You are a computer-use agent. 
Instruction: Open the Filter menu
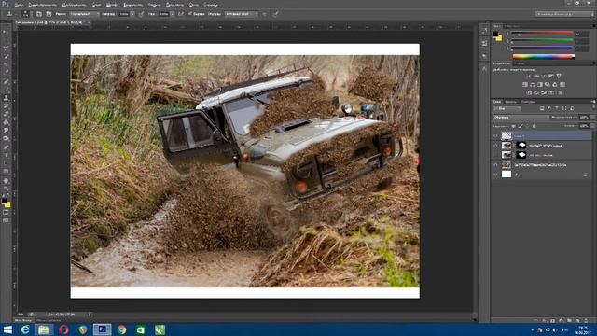point(154,5)
